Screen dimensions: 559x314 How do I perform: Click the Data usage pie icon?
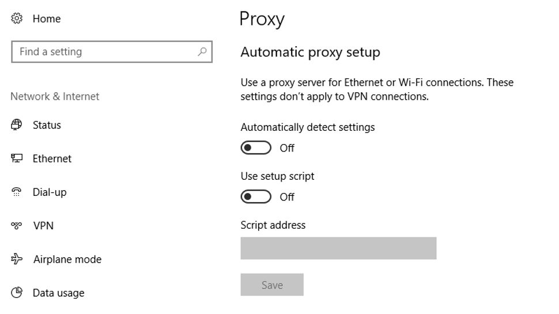point(17,293)
